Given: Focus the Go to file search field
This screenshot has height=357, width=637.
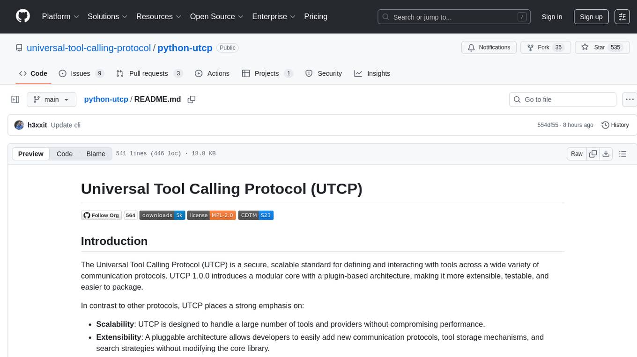Looking at the screenshot, I should (x=563, y=100).
